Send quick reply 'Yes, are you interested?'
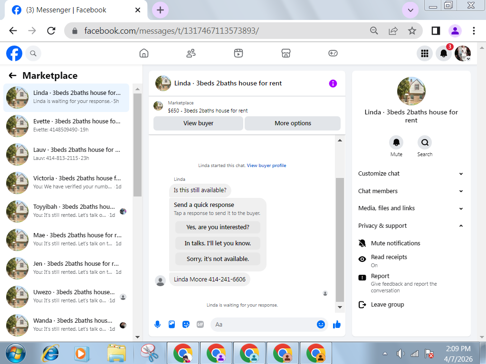 218,227
